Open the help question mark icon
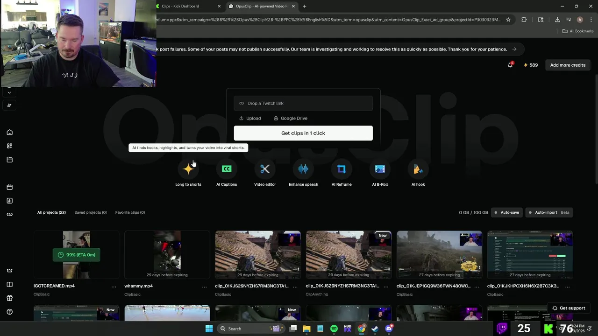The height and width of the screenshot is (336, 598). 9,312
